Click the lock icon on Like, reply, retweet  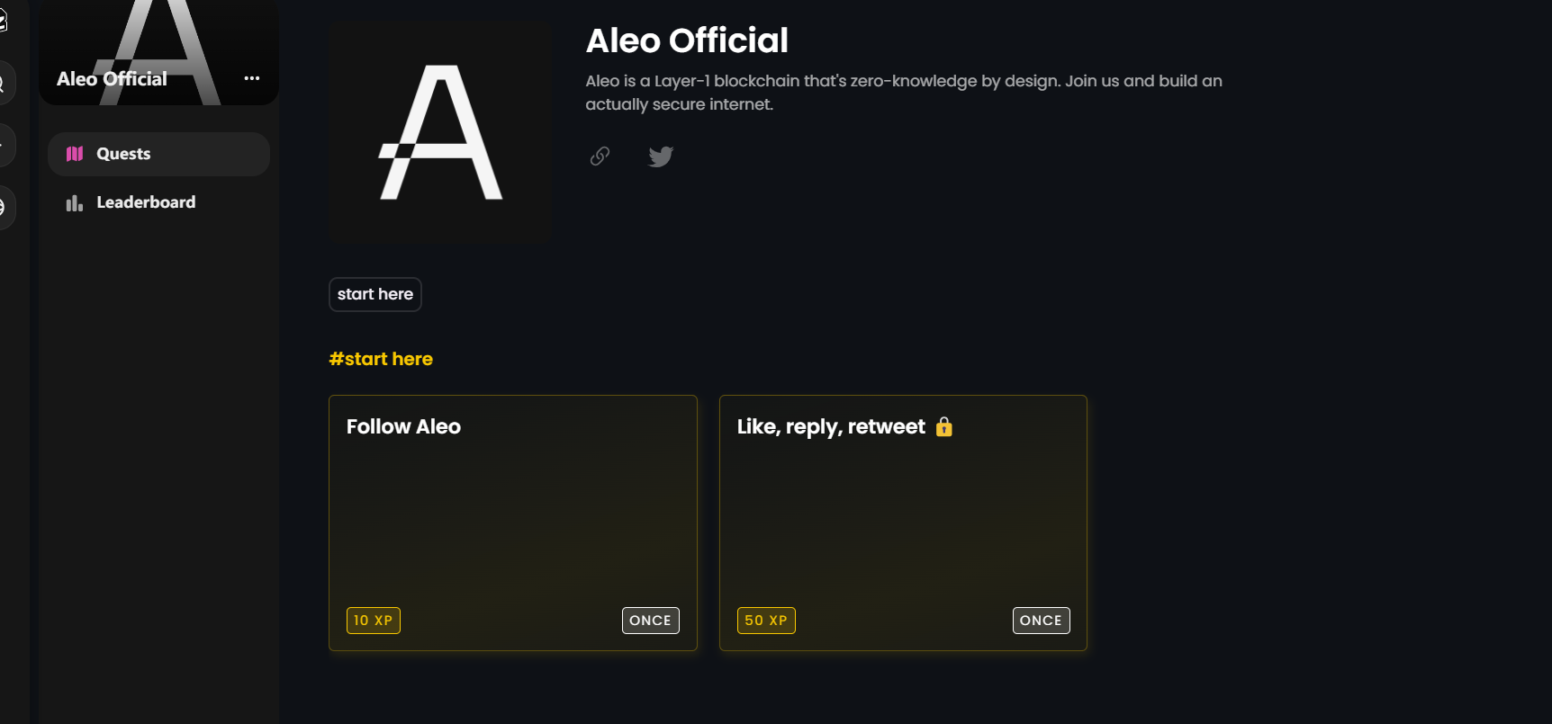943,426
